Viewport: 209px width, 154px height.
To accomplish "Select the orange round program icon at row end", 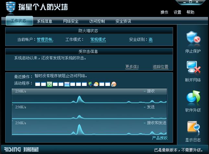I will [114, 84].
